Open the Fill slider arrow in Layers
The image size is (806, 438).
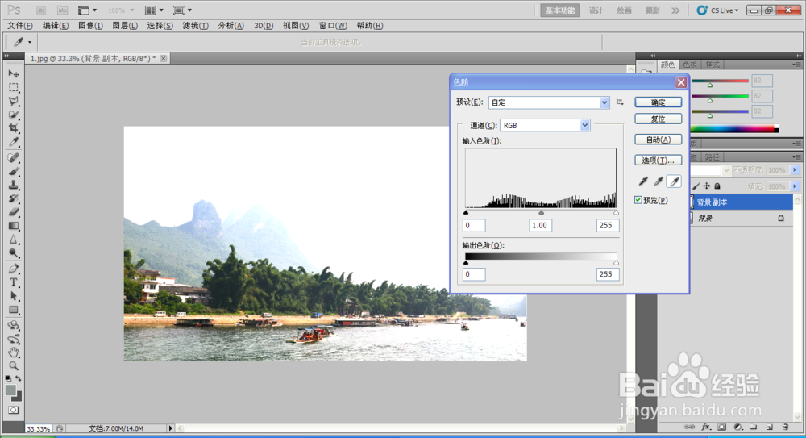[x=795, y=186]
